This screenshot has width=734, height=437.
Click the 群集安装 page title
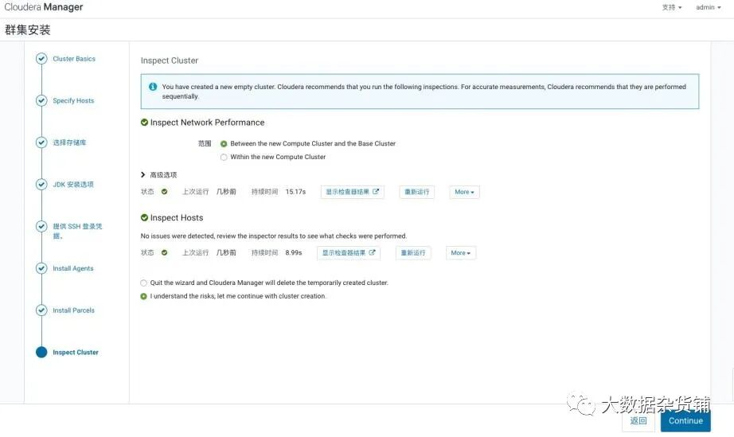pos(28,30)
